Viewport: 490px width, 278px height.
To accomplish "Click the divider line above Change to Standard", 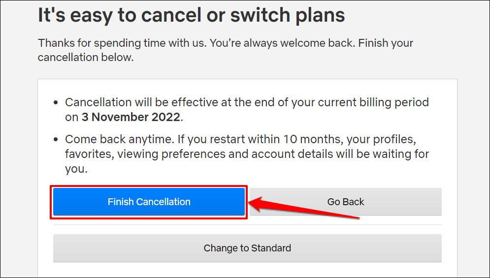I will coord(247,225).
